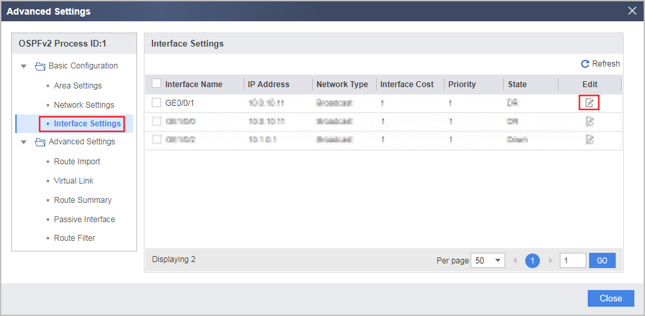This screenshot has width=645, height=316.
Task: Click the page number input field
Action: click(x=573, y=261)
